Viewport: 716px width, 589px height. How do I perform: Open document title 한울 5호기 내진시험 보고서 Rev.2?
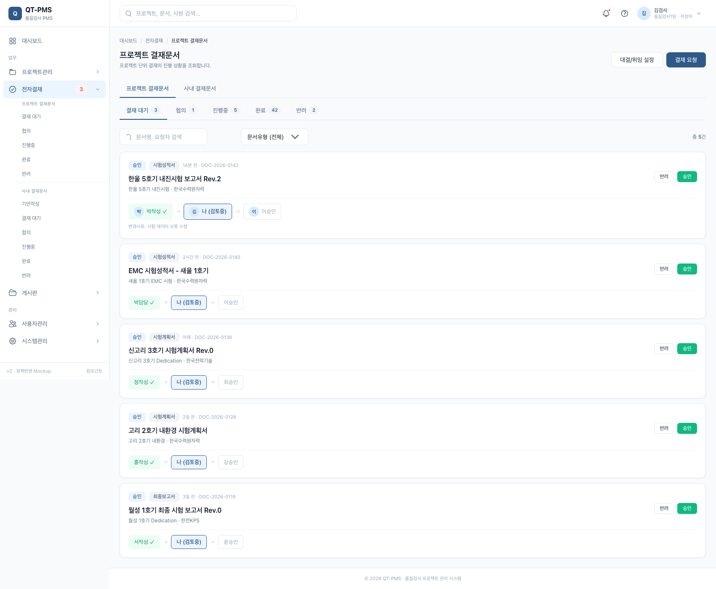tap(175, 179)
